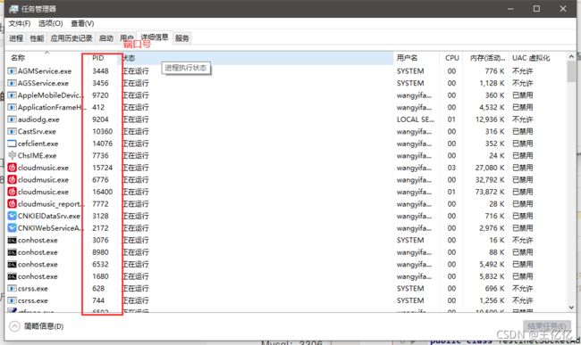Screen dimensions: 581x345
Task: Click the CNKIWebService icon
Action: click(12, 228)
